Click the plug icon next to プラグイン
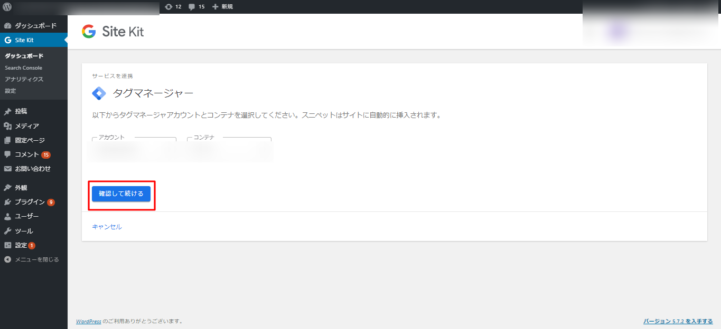 click(7, 202)
